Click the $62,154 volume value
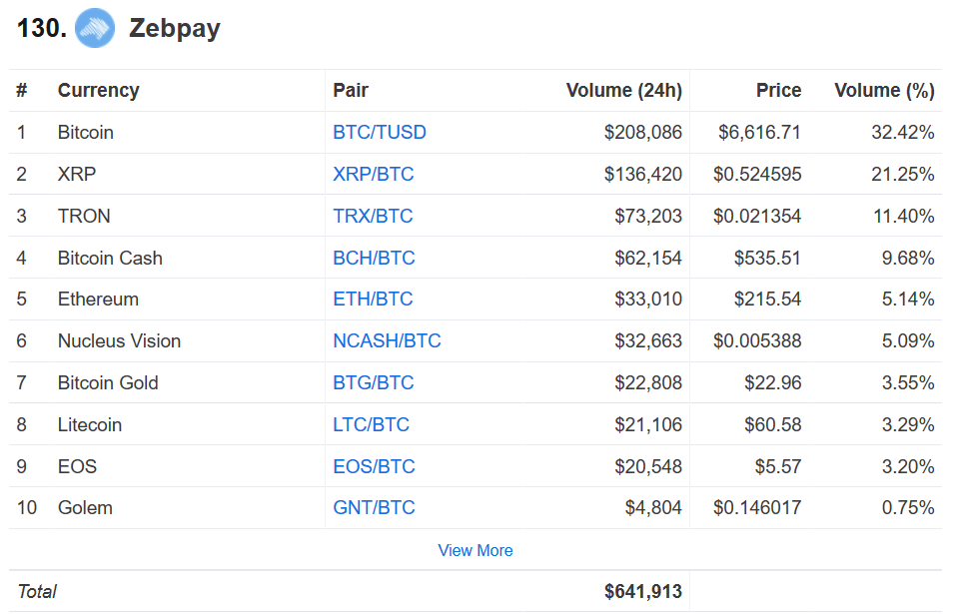961x614 pixels. (x=648, y=258)
